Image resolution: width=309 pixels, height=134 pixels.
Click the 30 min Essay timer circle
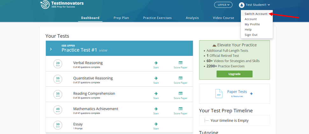58,125
